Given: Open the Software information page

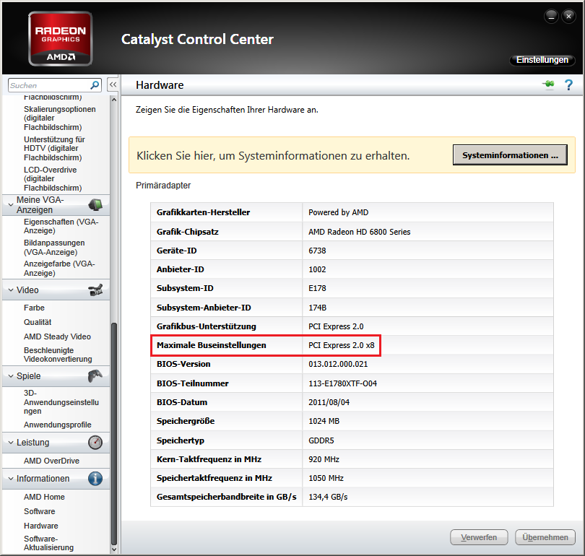Looking at the screenshot, I should pos(39,511).
